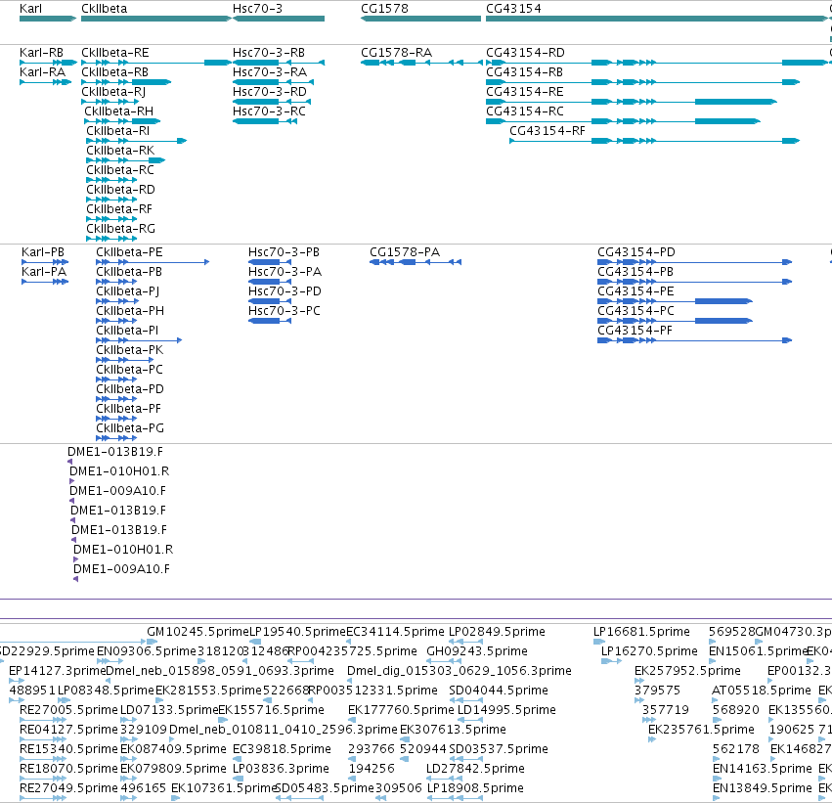Viewport: 832px width, 803px height.
Task: Click transcript CkIIbeta-RB label
Action: [x=114, y=72]
